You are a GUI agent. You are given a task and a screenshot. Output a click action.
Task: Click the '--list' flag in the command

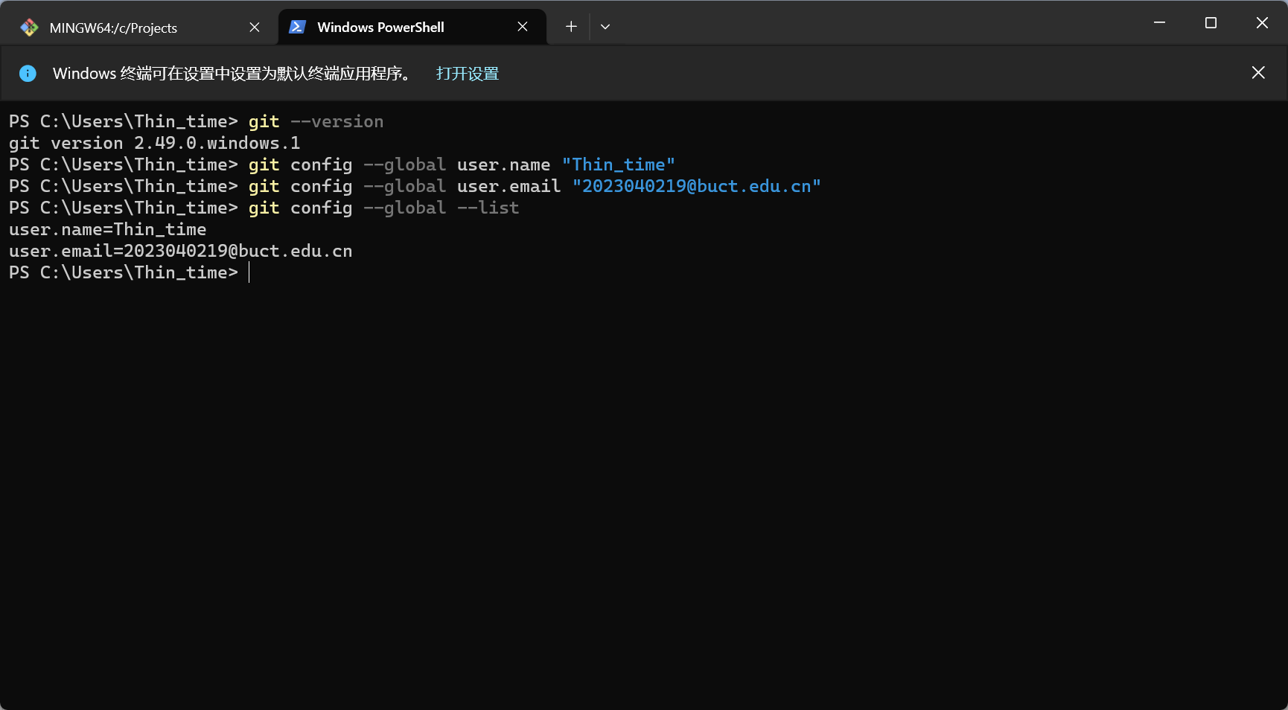[488, 208]
